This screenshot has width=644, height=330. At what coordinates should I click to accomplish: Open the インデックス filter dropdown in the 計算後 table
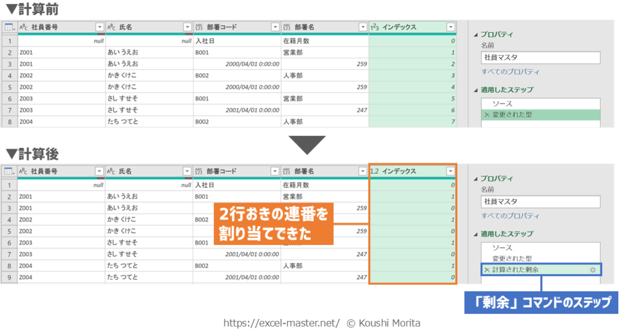450,172
